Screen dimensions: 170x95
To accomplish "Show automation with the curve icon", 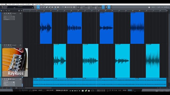I will [x=9, y=11].
